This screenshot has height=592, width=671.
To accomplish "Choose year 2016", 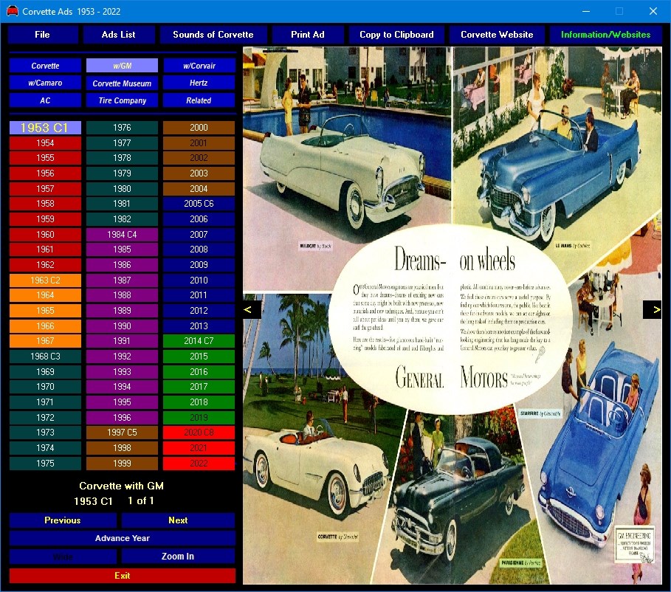I will point(199,371).
